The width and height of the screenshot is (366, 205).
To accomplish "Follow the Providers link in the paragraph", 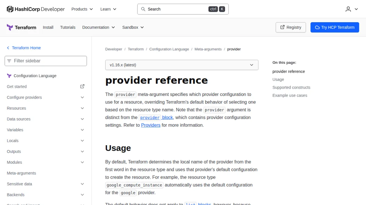I will click(x=151, y=125).
